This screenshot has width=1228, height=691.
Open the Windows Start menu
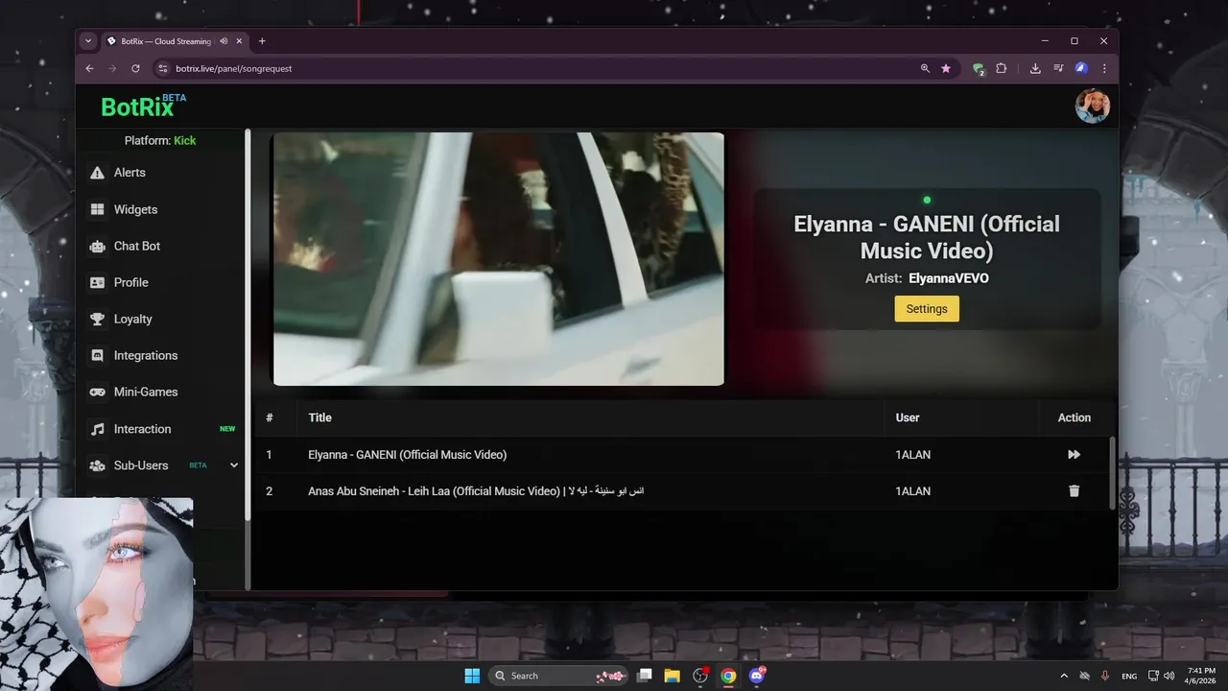(472, 676)
